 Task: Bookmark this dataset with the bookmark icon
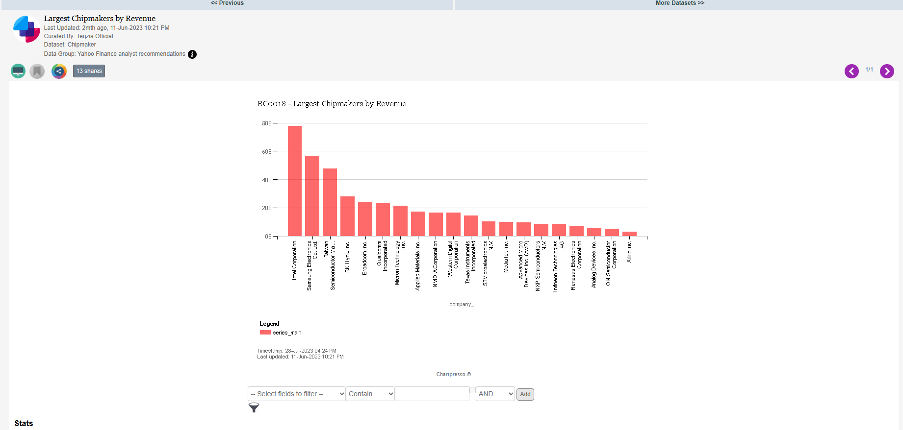37,71
